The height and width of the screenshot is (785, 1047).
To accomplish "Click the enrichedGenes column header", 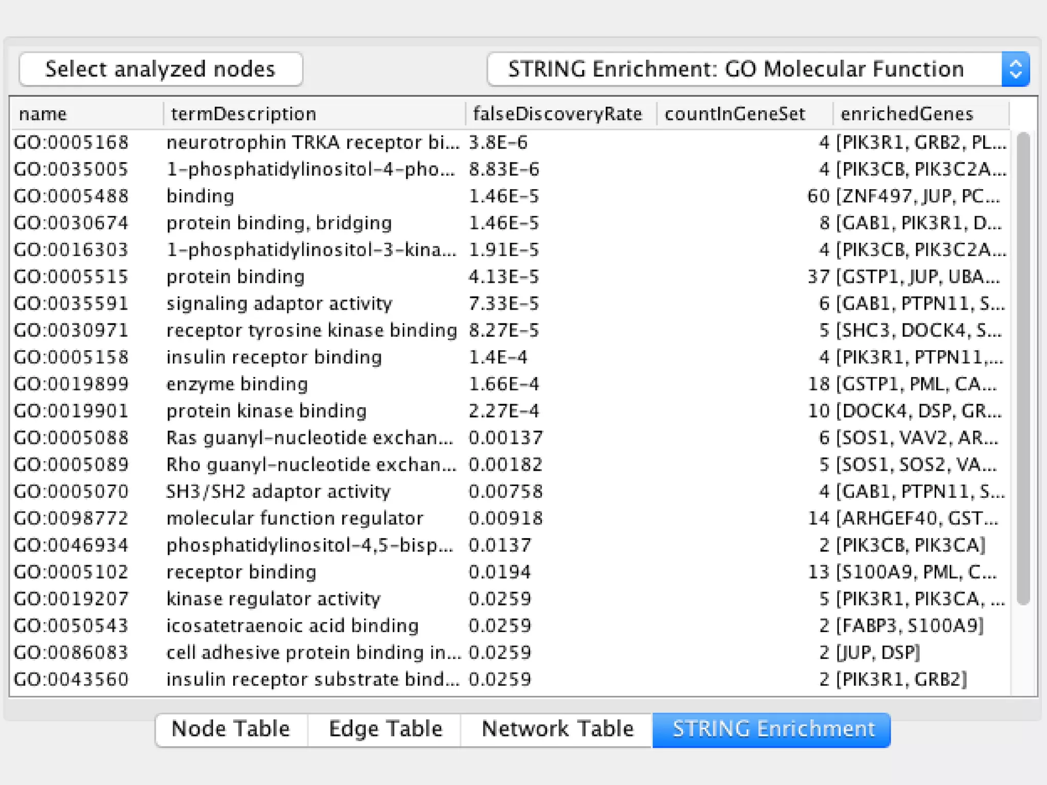I will (907, 113).
